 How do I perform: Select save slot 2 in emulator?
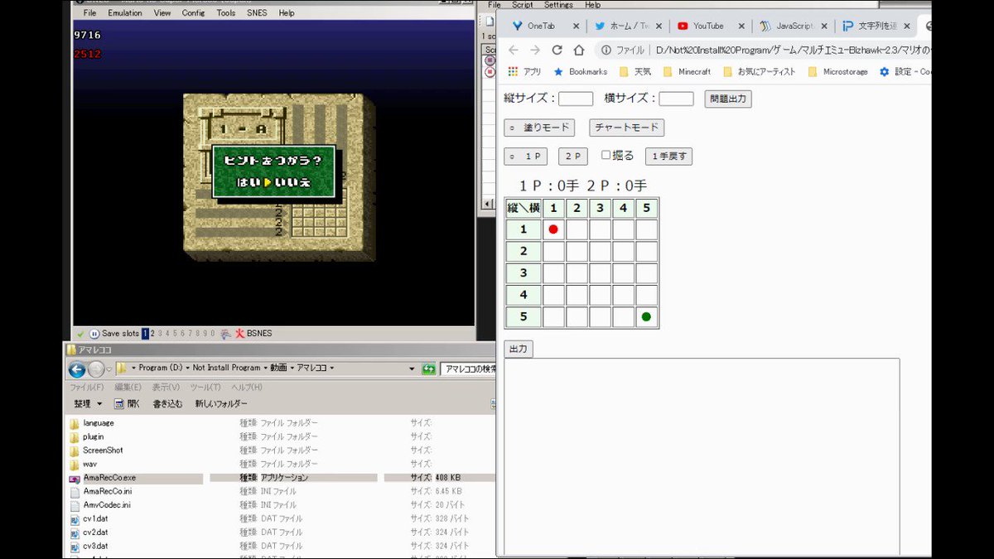153,334
